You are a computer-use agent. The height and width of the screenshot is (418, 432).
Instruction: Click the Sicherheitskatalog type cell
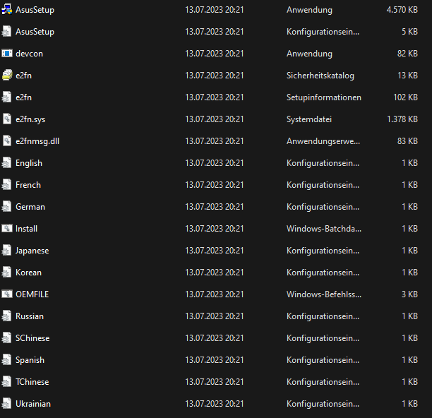pyautogui.click(x=320, y=76)
